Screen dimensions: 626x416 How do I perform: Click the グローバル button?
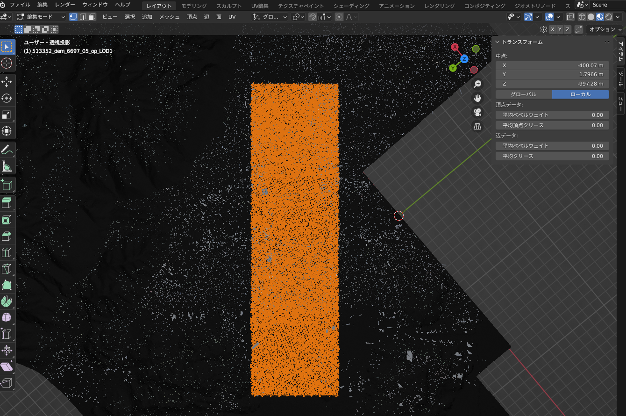(523, 94)
